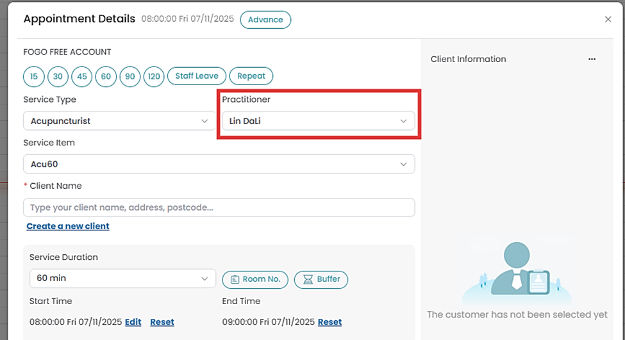Click the three-dots Client Information menu
This screenshot has height=340, width=625.
tap(592, 59)
